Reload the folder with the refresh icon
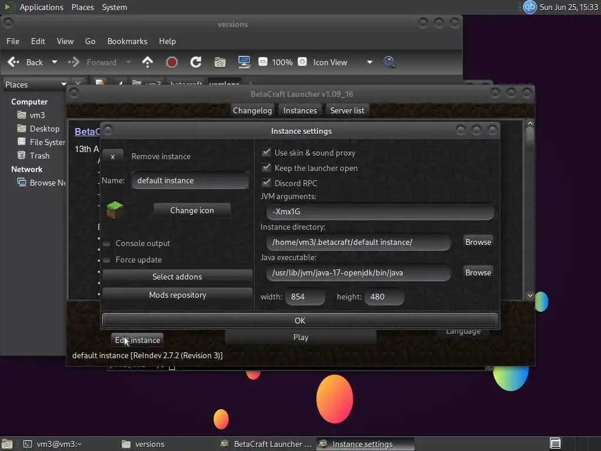601x451 pixels. [x=196, y=62]
